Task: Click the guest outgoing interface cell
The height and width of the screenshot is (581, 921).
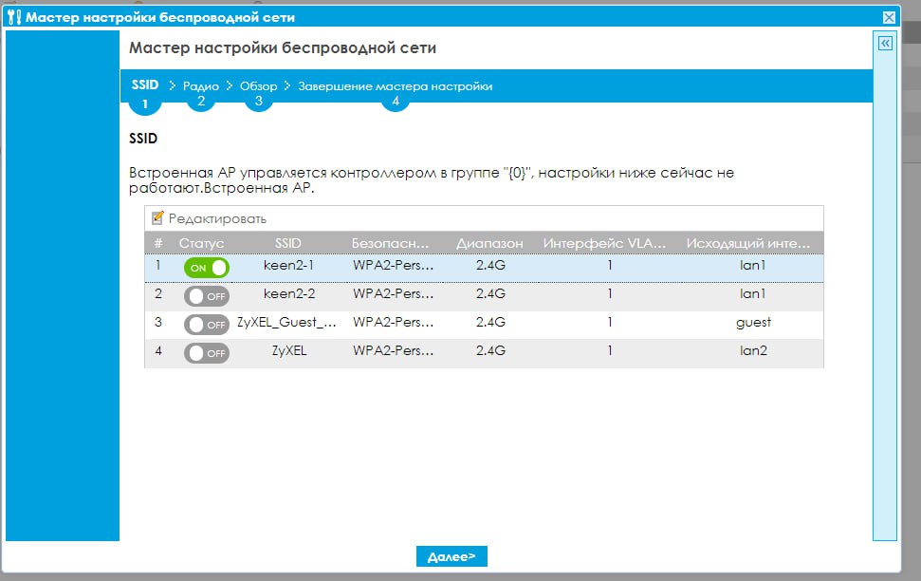Action: [753, 322]
